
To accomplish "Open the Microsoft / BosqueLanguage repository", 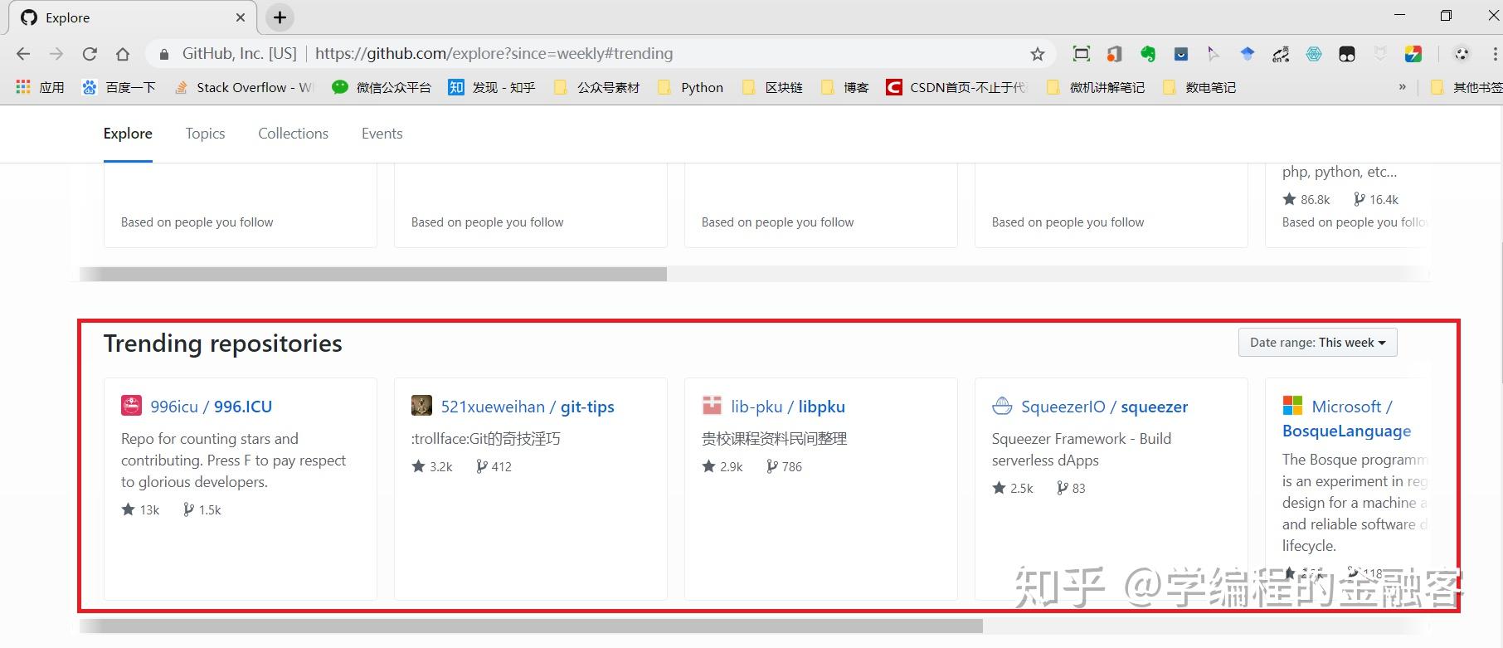I will pos(1347,419).
